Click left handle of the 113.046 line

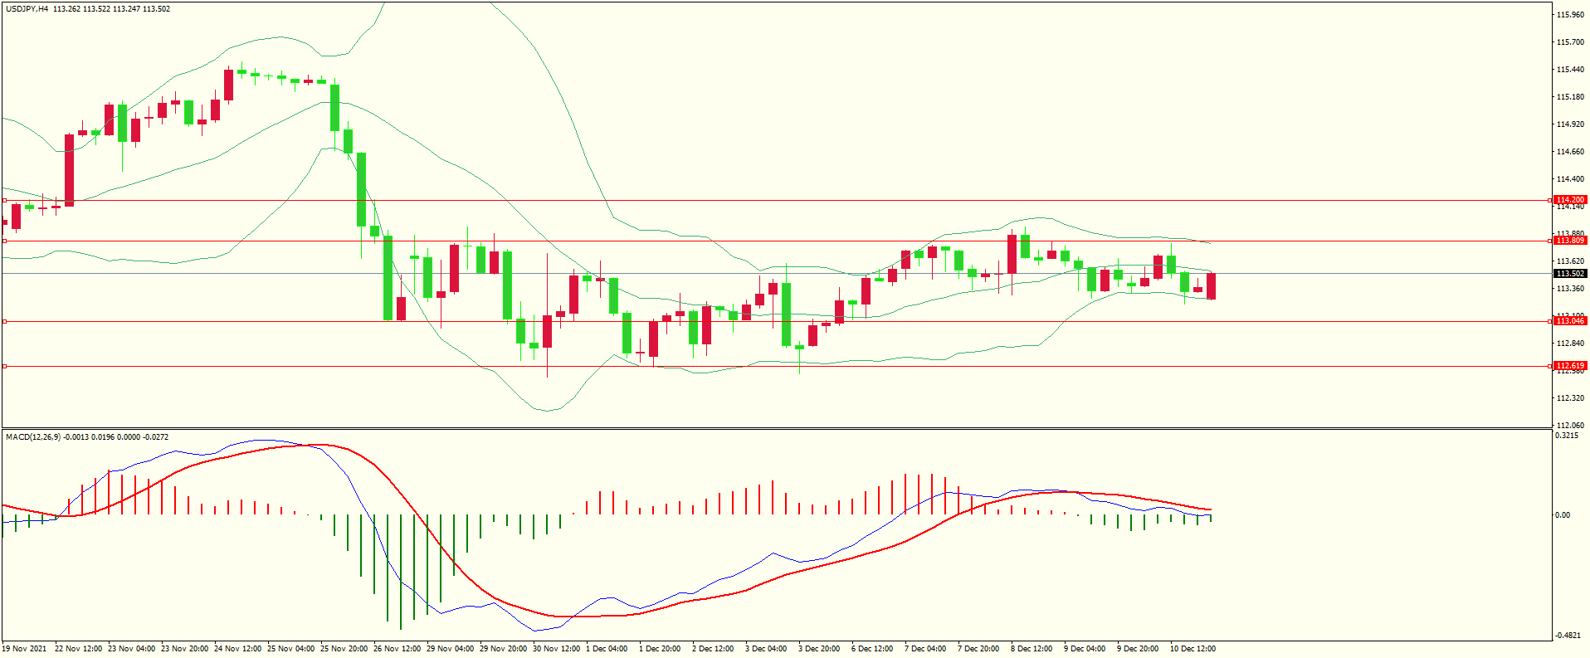4,321
